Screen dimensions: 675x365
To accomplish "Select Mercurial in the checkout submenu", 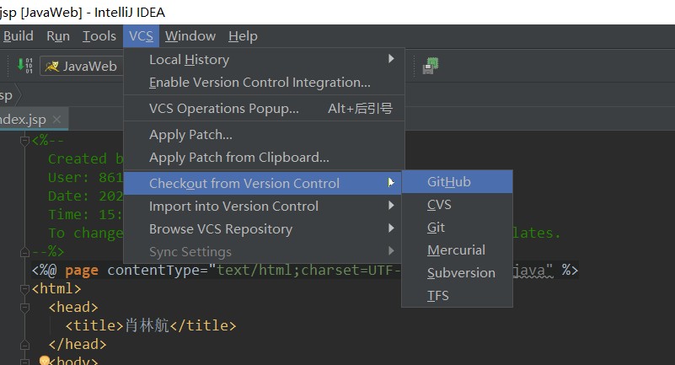I will (x=456, y=250).
